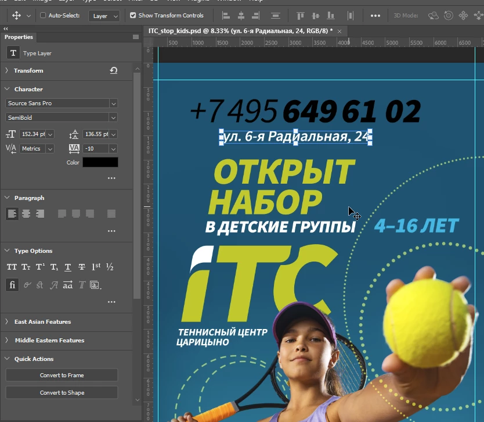Toggle All Caps TT style
This screenshot has width=484, height=422.
pos(12,267)
